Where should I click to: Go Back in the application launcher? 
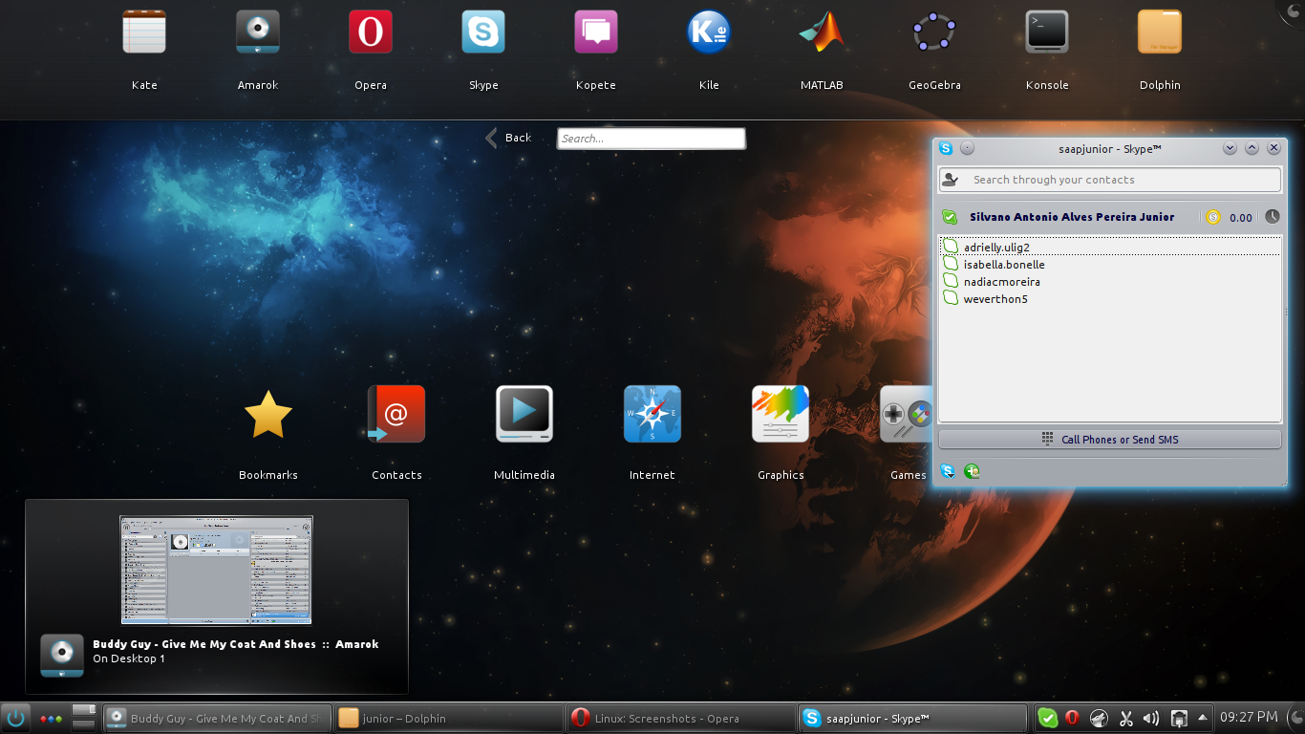point(508,138)
